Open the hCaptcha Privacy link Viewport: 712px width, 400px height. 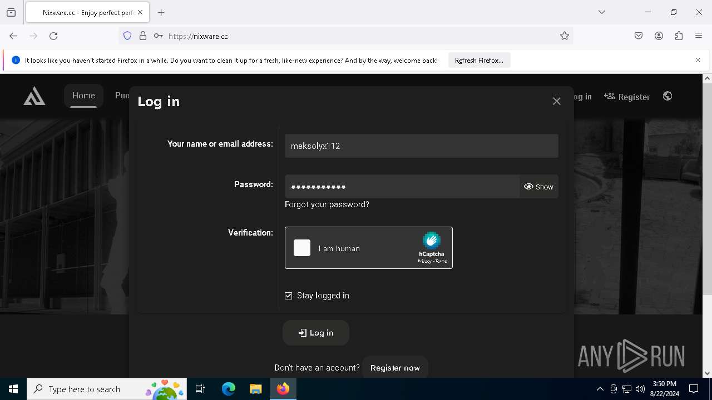(x=424, y=261)
